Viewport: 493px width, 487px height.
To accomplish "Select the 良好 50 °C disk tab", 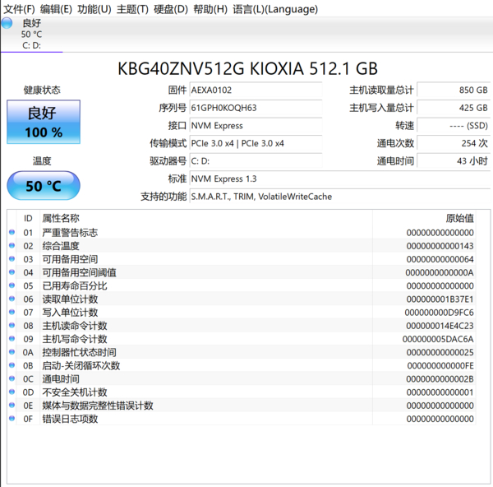I will pyautogui.click(x=31, y=34).
